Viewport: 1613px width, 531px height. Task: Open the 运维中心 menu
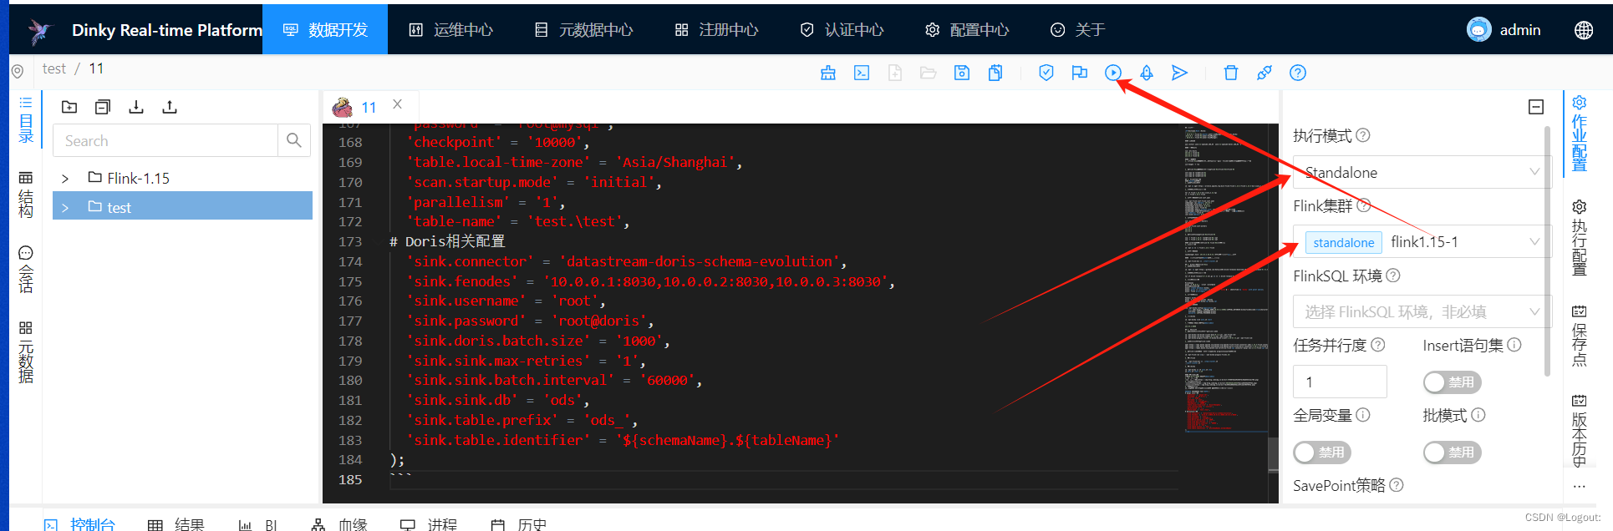pyautogui.click(x=451, y=30)
